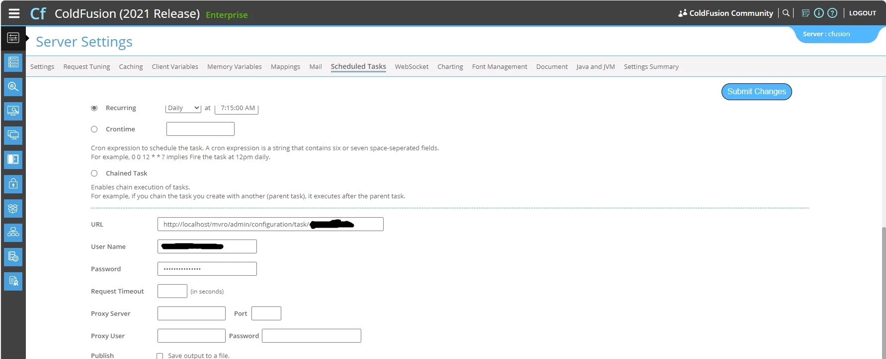Open the Scheduled Tasks tab
The image size is (886, 359).
358,66
